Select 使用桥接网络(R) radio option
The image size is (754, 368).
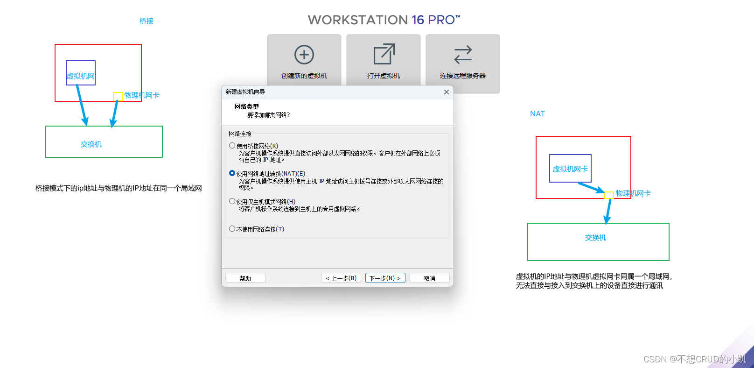click(232, 146)
